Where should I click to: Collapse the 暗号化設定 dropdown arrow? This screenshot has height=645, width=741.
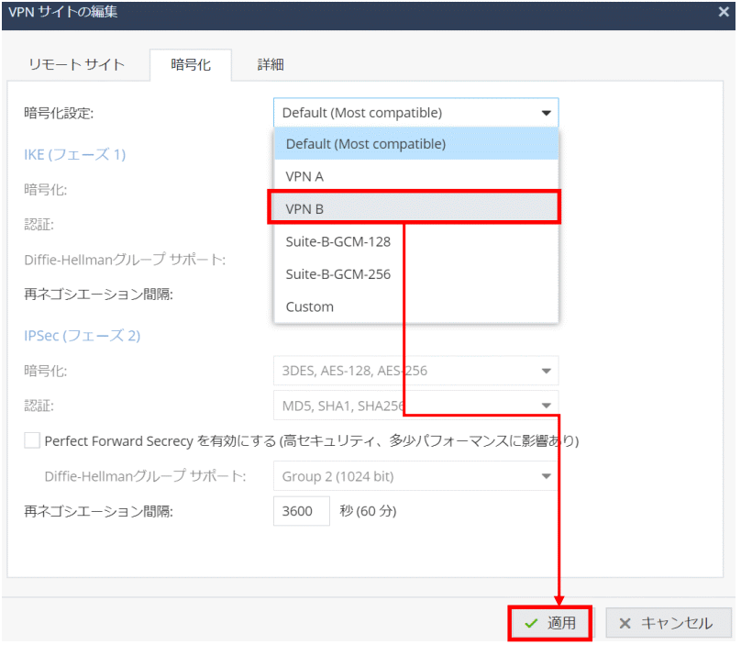[x=547, y=113]
